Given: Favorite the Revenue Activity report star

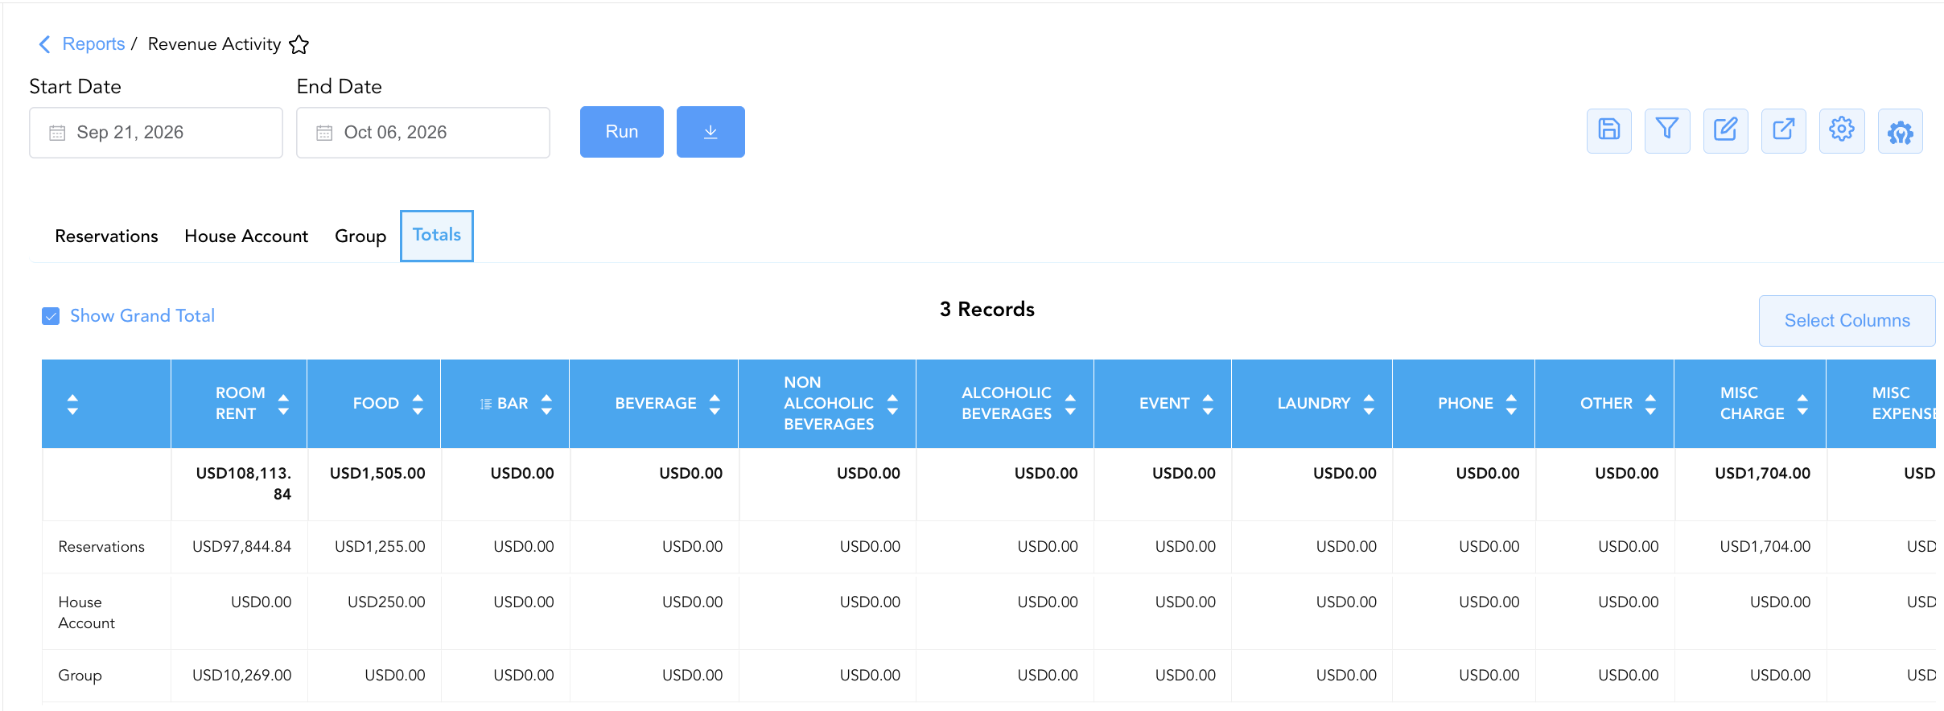Looking at the screenshot, I should point(299,44).
